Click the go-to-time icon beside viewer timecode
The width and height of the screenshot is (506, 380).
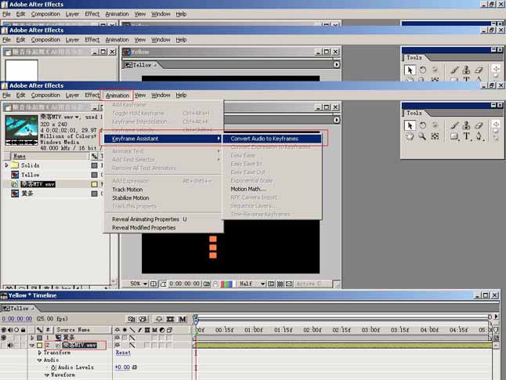[x=163, y=284]
